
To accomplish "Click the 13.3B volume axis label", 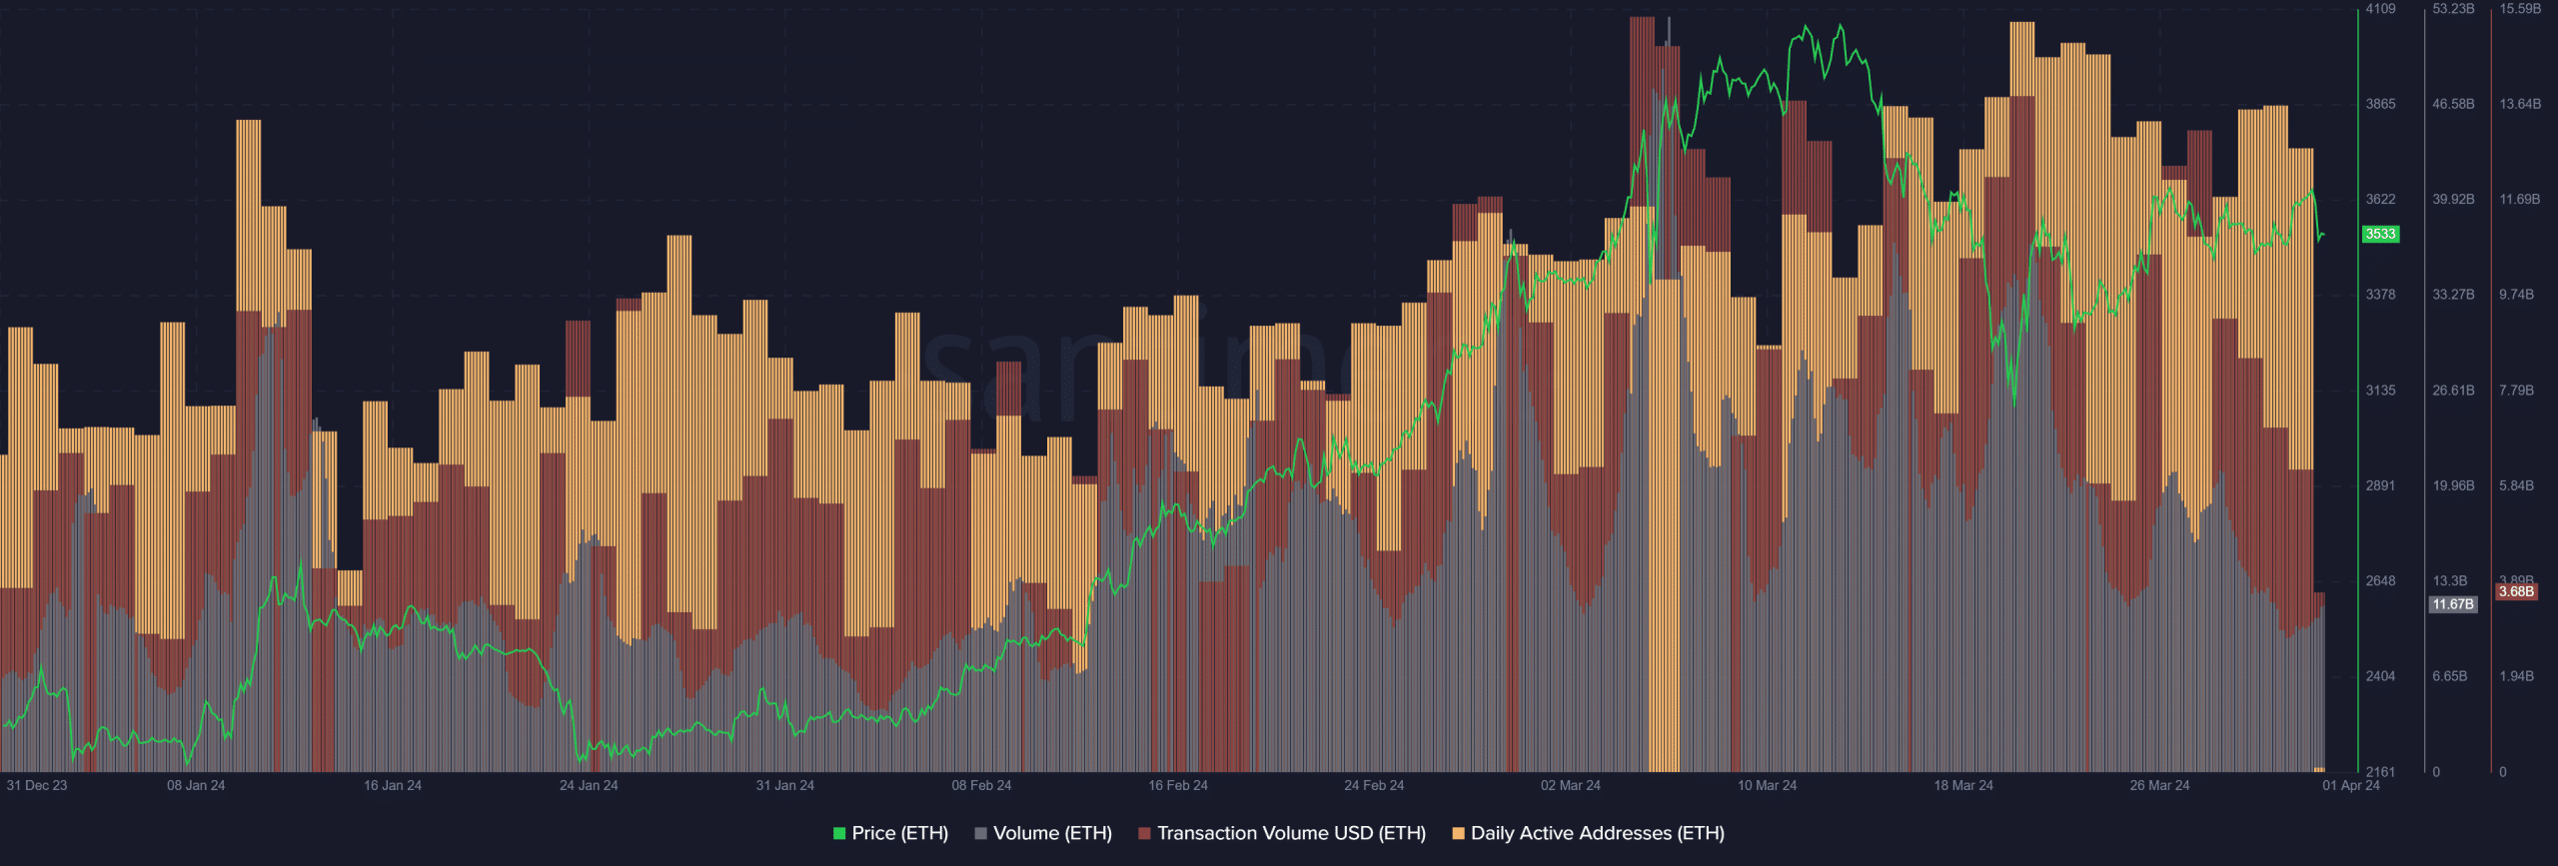I will click(2450, 581).
